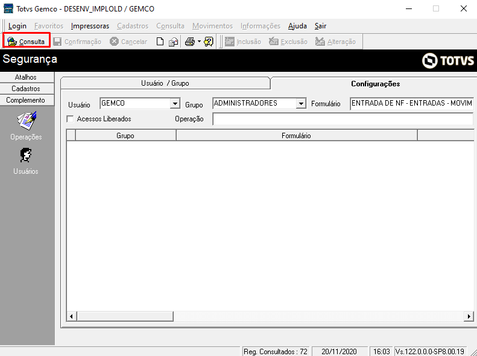Click the TOTVS logo in header
The height and width of the screenshot is (356, 477).
(x=448, y=60)
